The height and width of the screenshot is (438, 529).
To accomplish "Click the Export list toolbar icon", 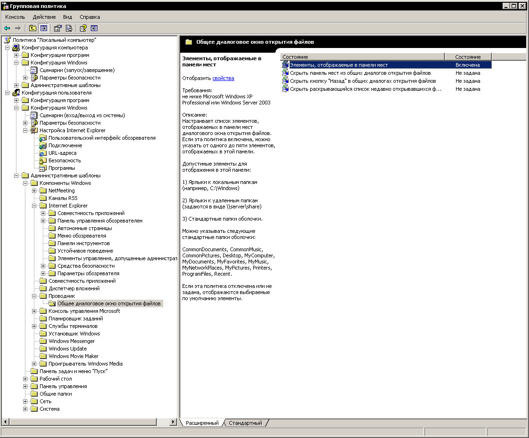I will click(69, 28).
